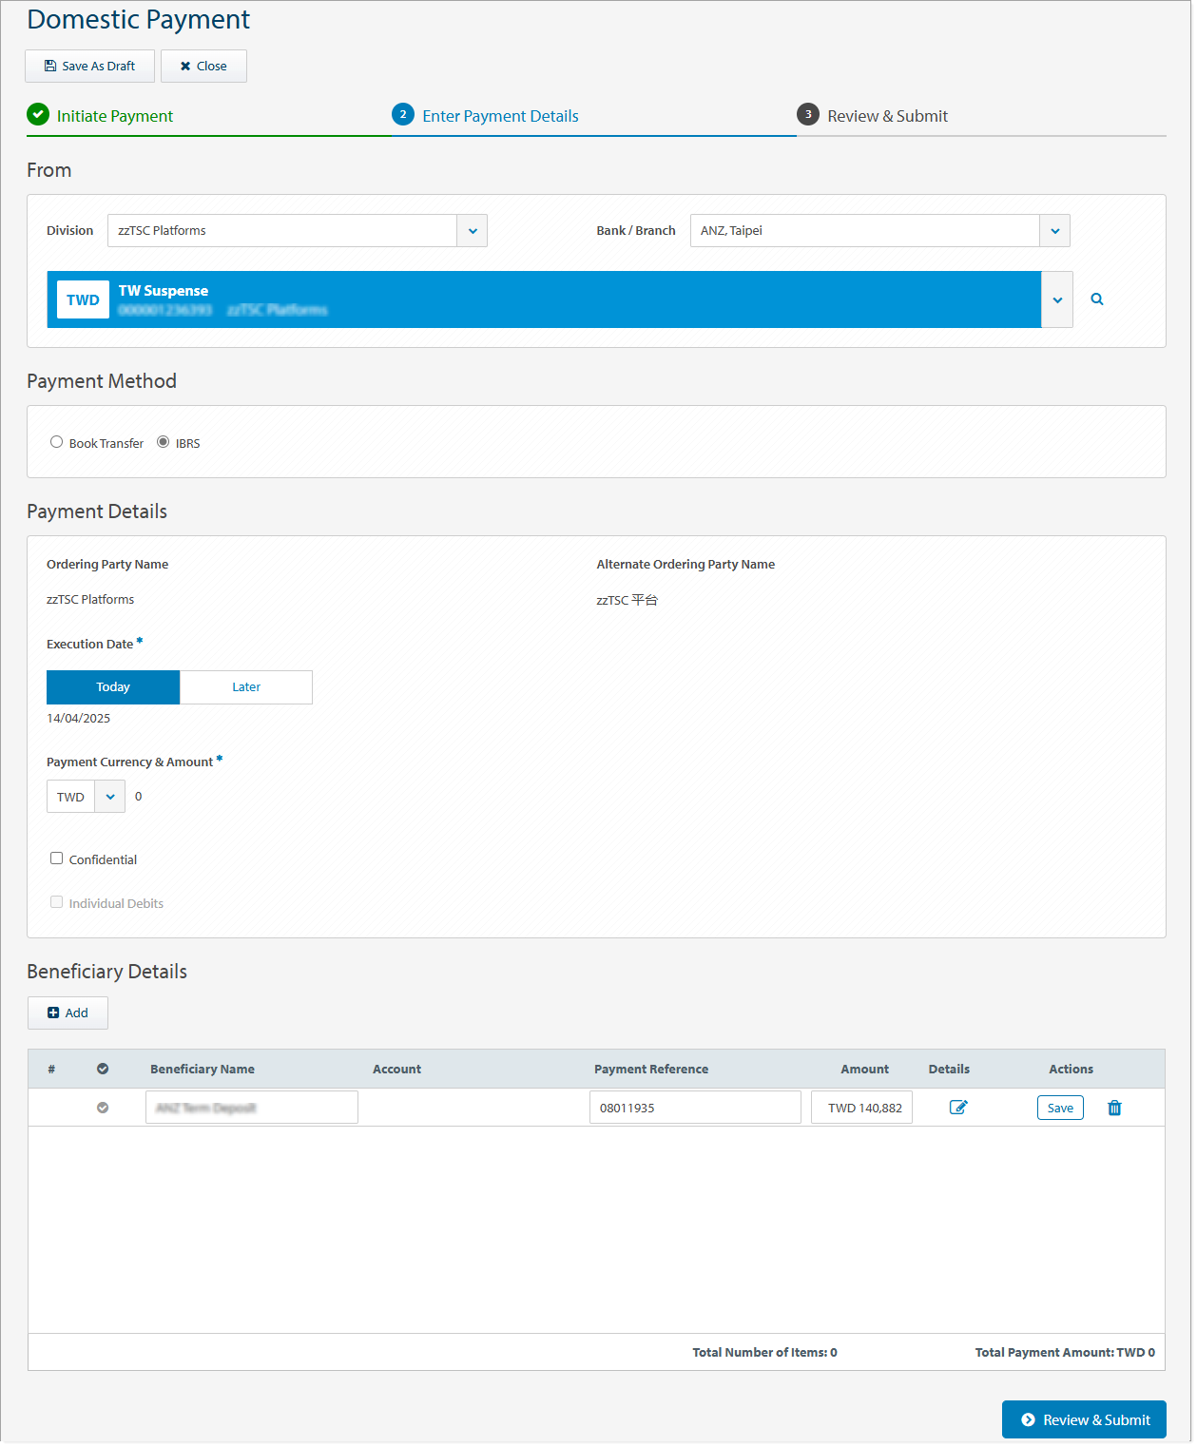The width and height of the screenshot is (1197, 1447).
Task: Click the Close X icon
Action: coord(184,66)
